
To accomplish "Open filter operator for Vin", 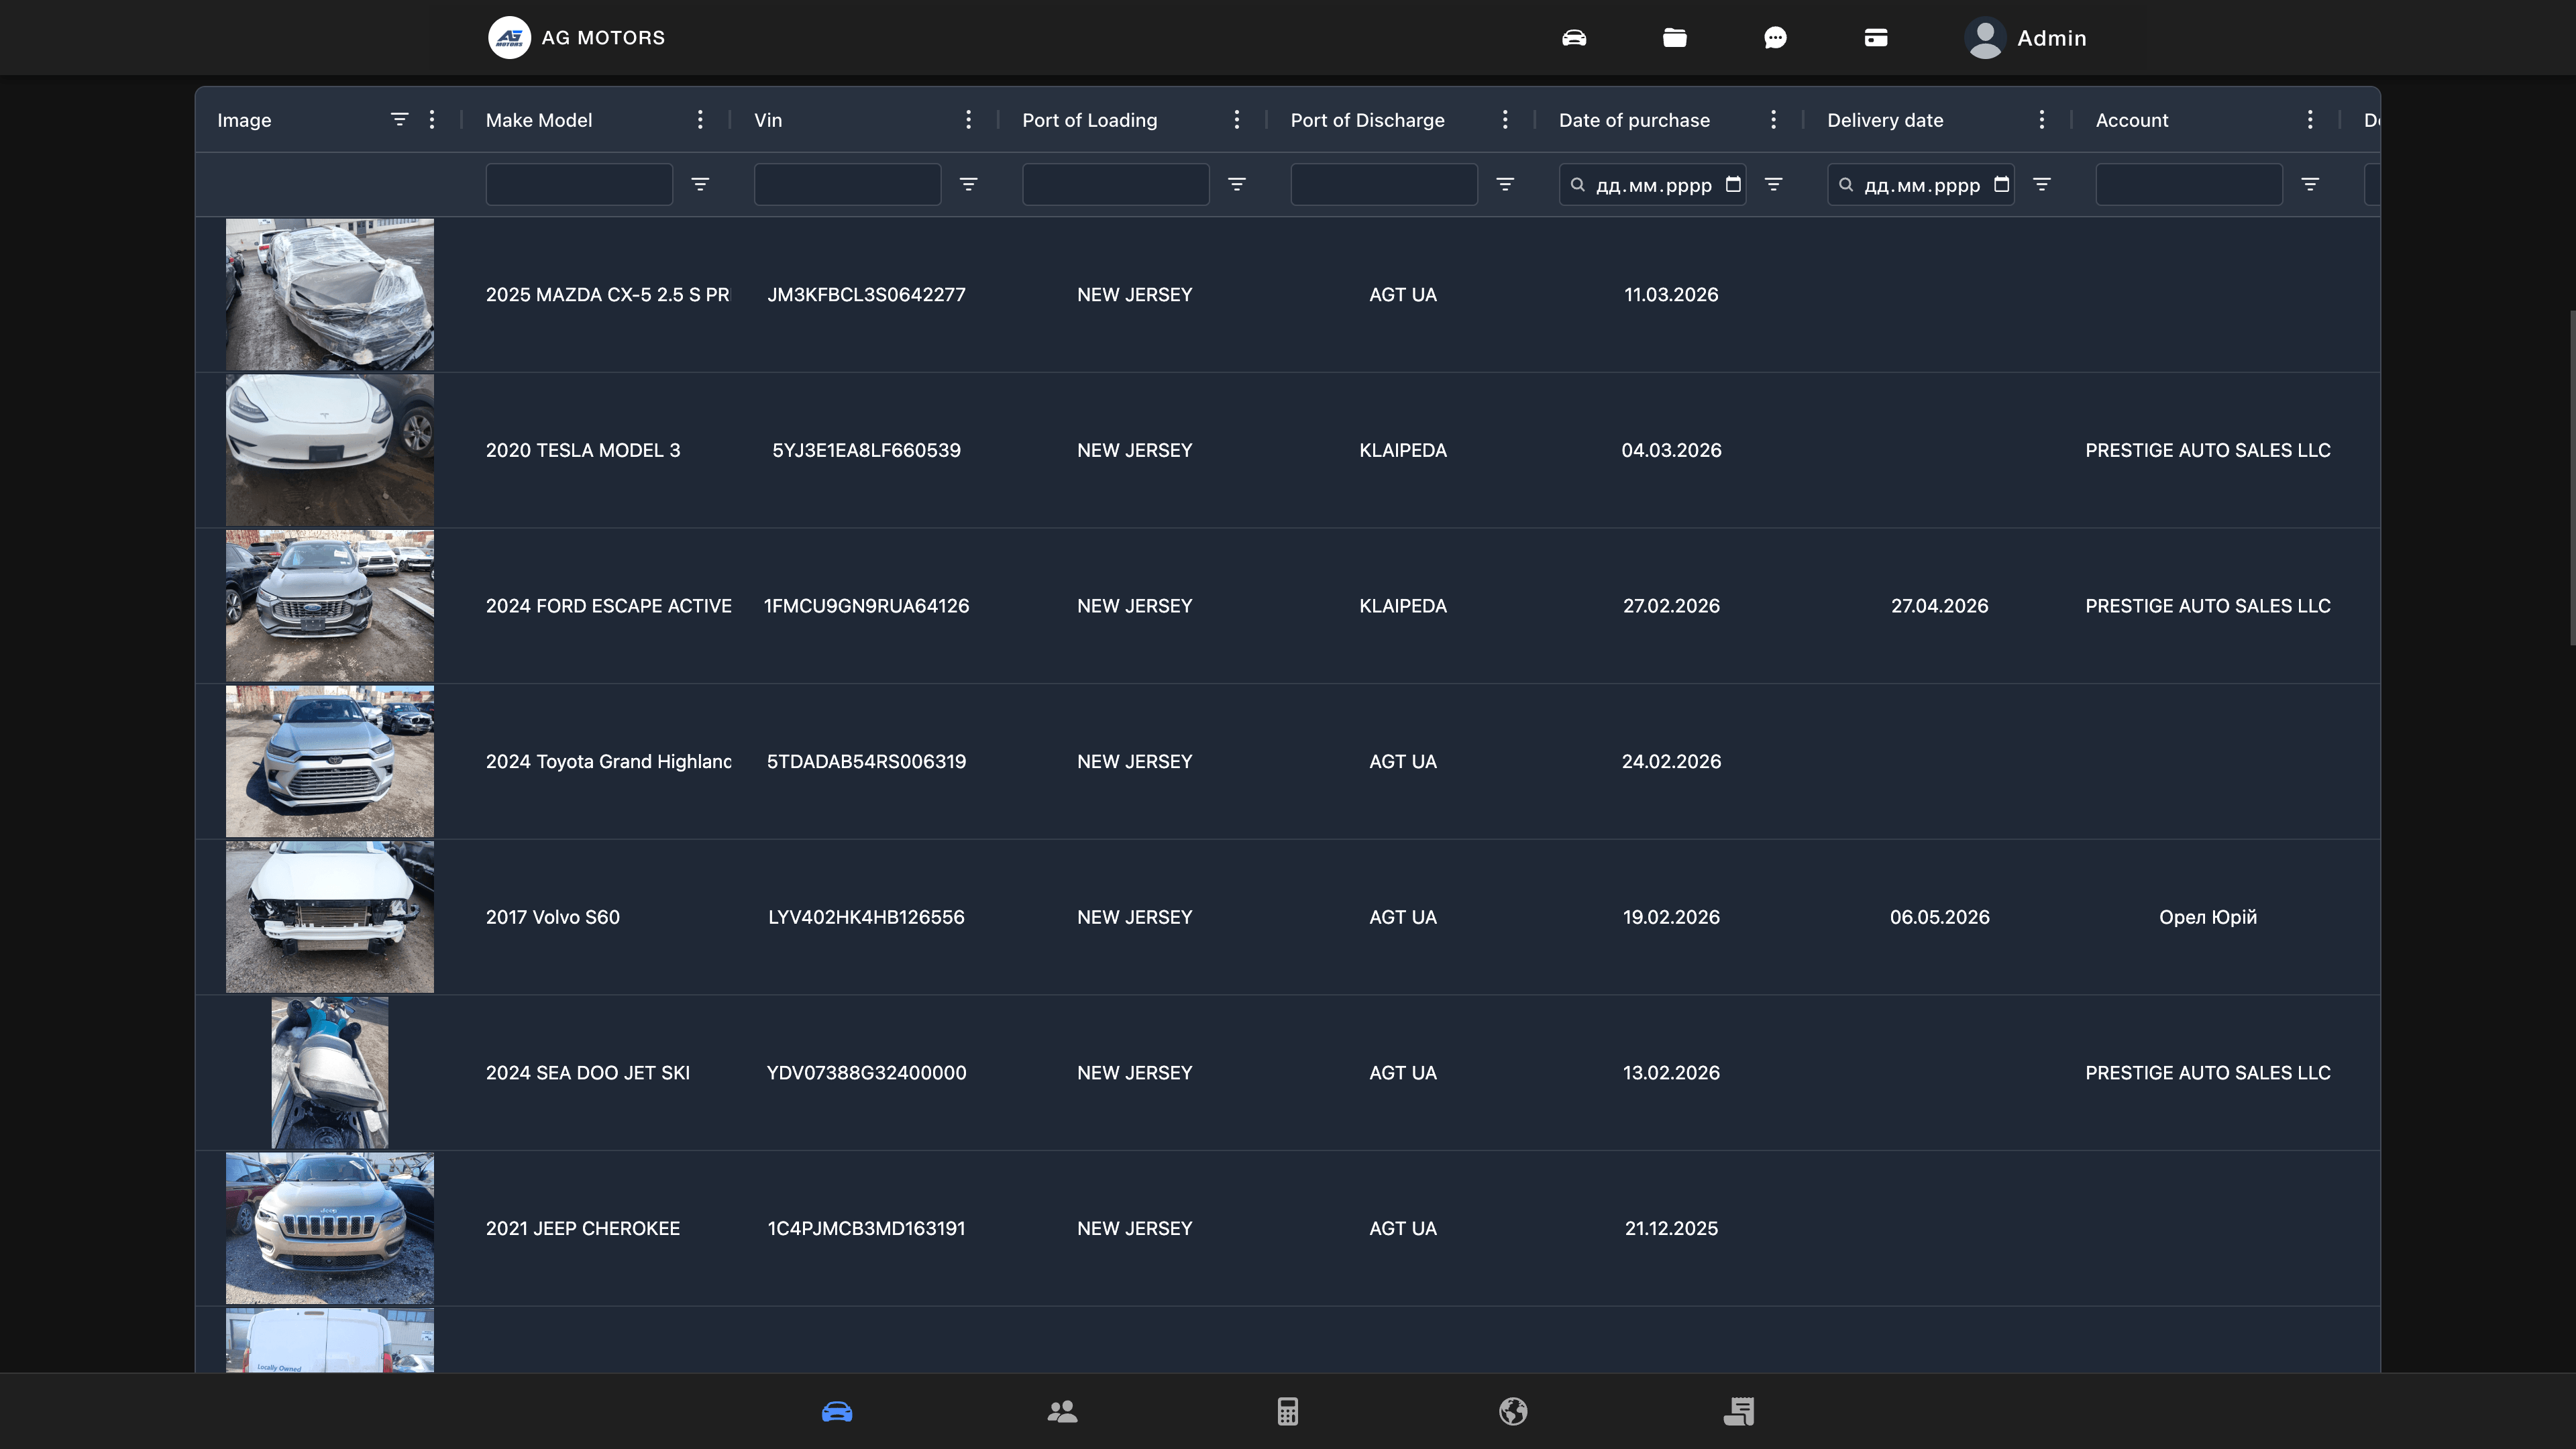I will pos(968,184).
